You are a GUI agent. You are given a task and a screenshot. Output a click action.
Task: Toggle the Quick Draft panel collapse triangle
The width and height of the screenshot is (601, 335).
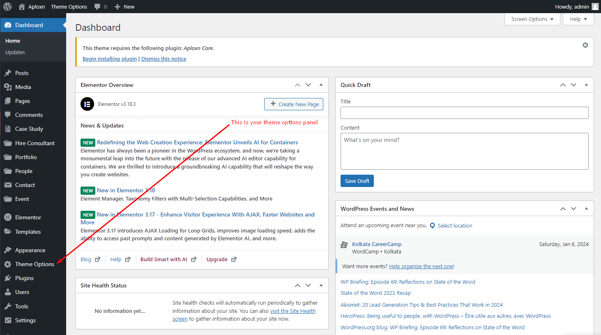(x=586, y=85)
